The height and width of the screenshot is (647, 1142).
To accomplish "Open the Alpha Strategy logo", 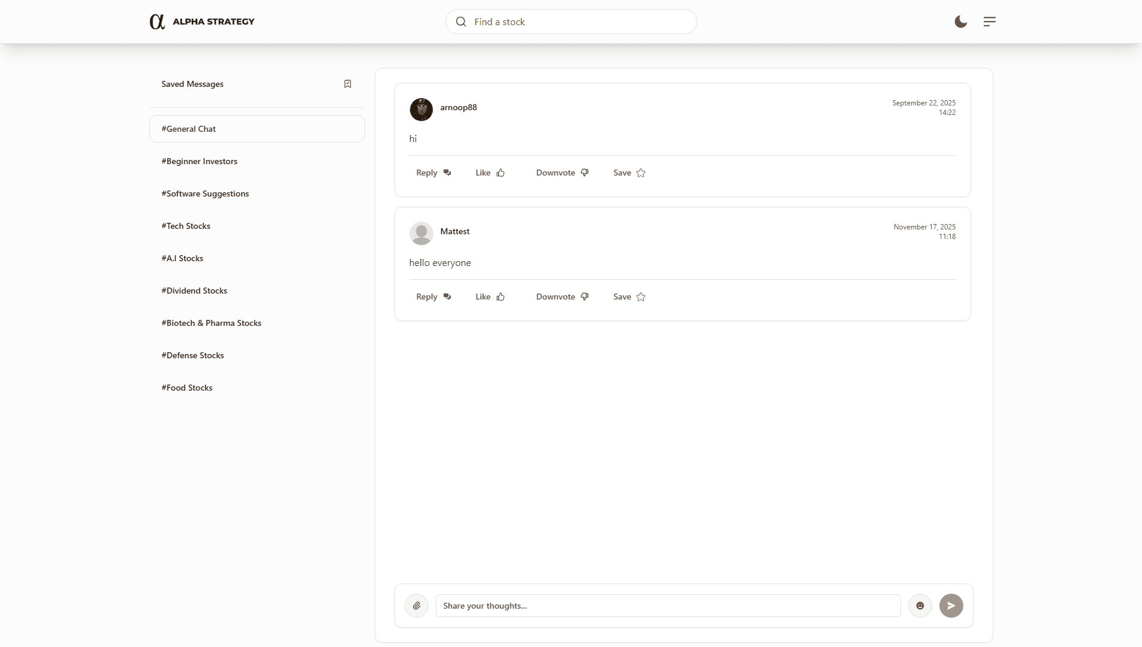I will pos(202,22).
